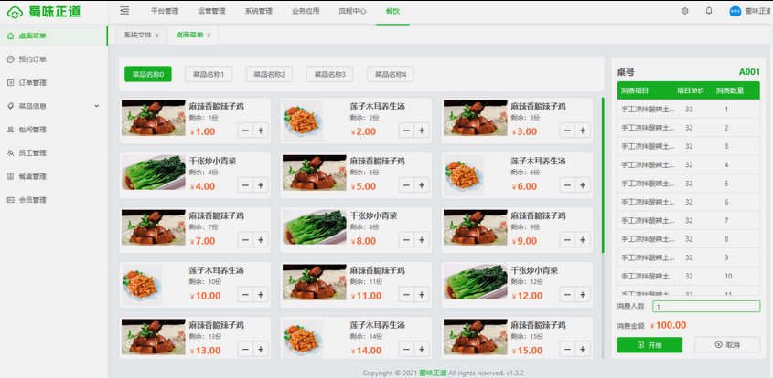This screenshot has width=773, height=378.
Task: Decrease quantity of the ¥1.00 dish
Action: (245, 131)
